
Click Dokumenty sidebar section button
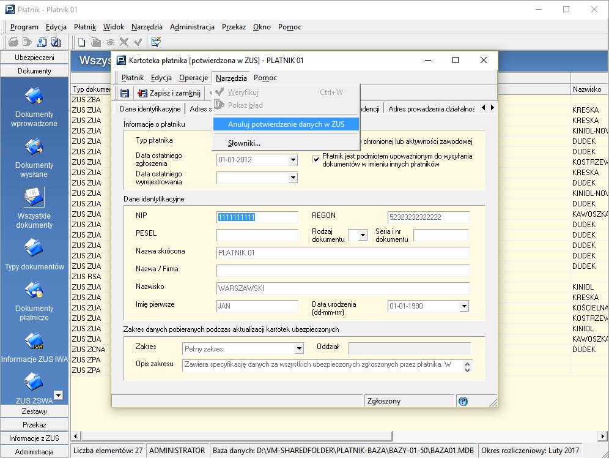[34, 71]
